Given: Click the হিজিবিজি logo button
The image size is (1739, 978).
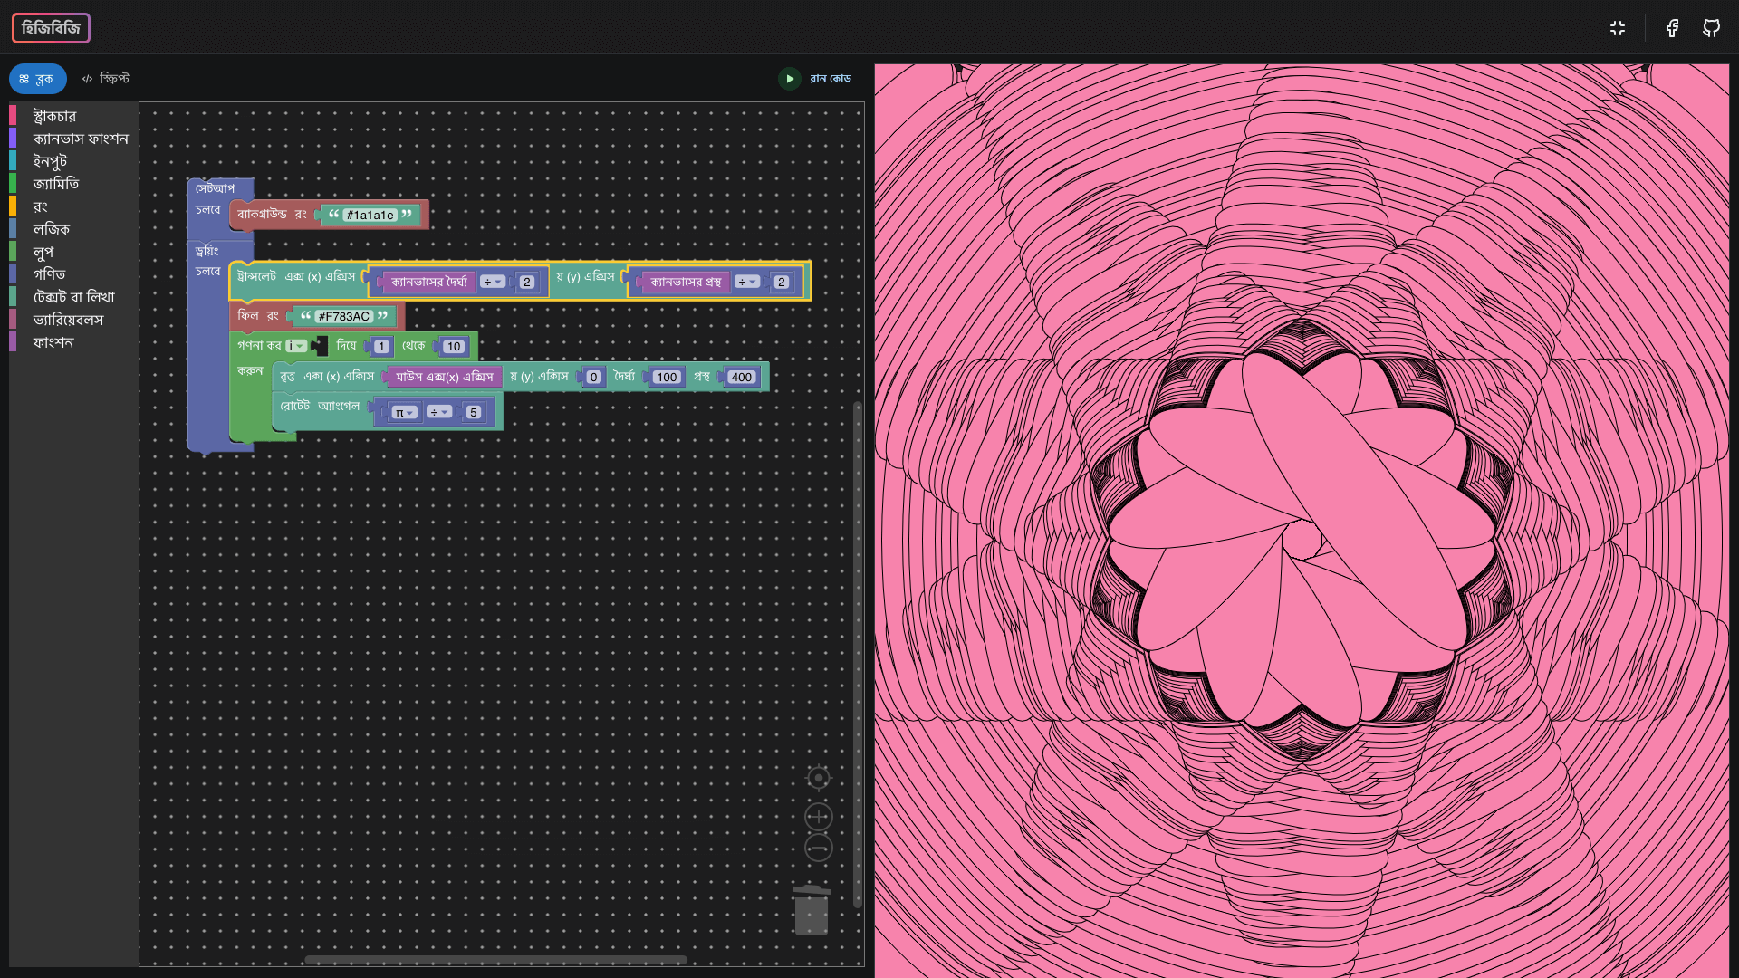Looking at the screenshot, I should click(x=51, y=28).
